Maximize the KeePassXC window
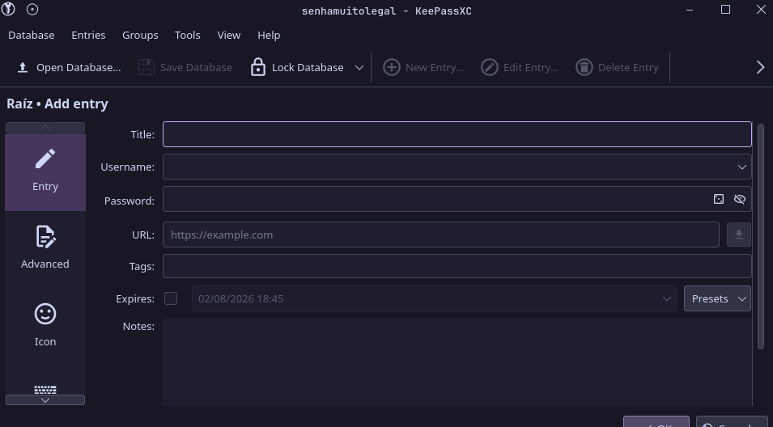This screenshot has width=773, height=427. click(725, 10)
